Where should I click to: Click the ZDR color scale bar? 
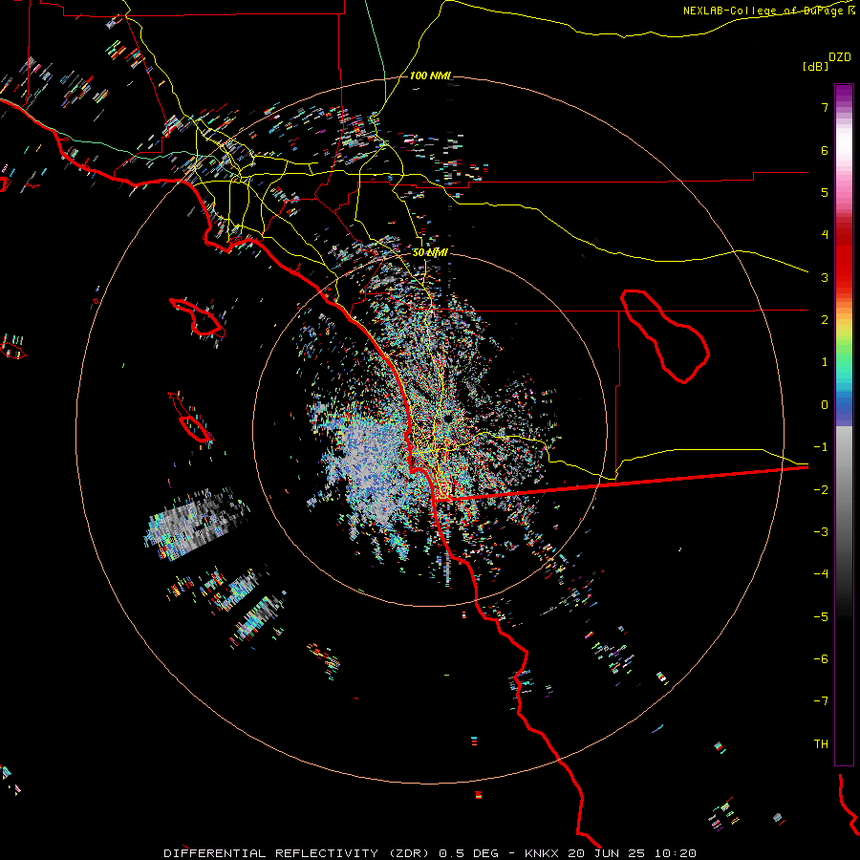click(x=844, y=424)
